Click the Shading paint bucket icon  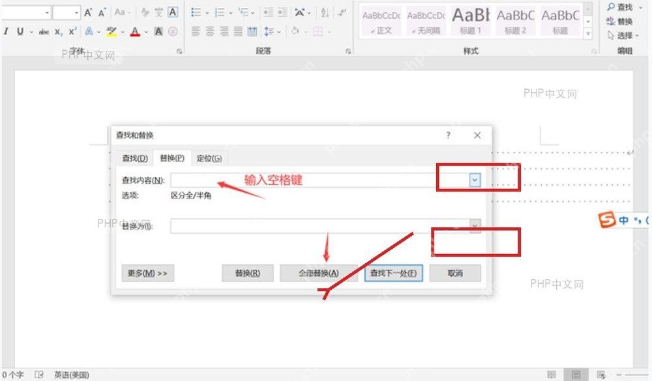click(295, 31)
